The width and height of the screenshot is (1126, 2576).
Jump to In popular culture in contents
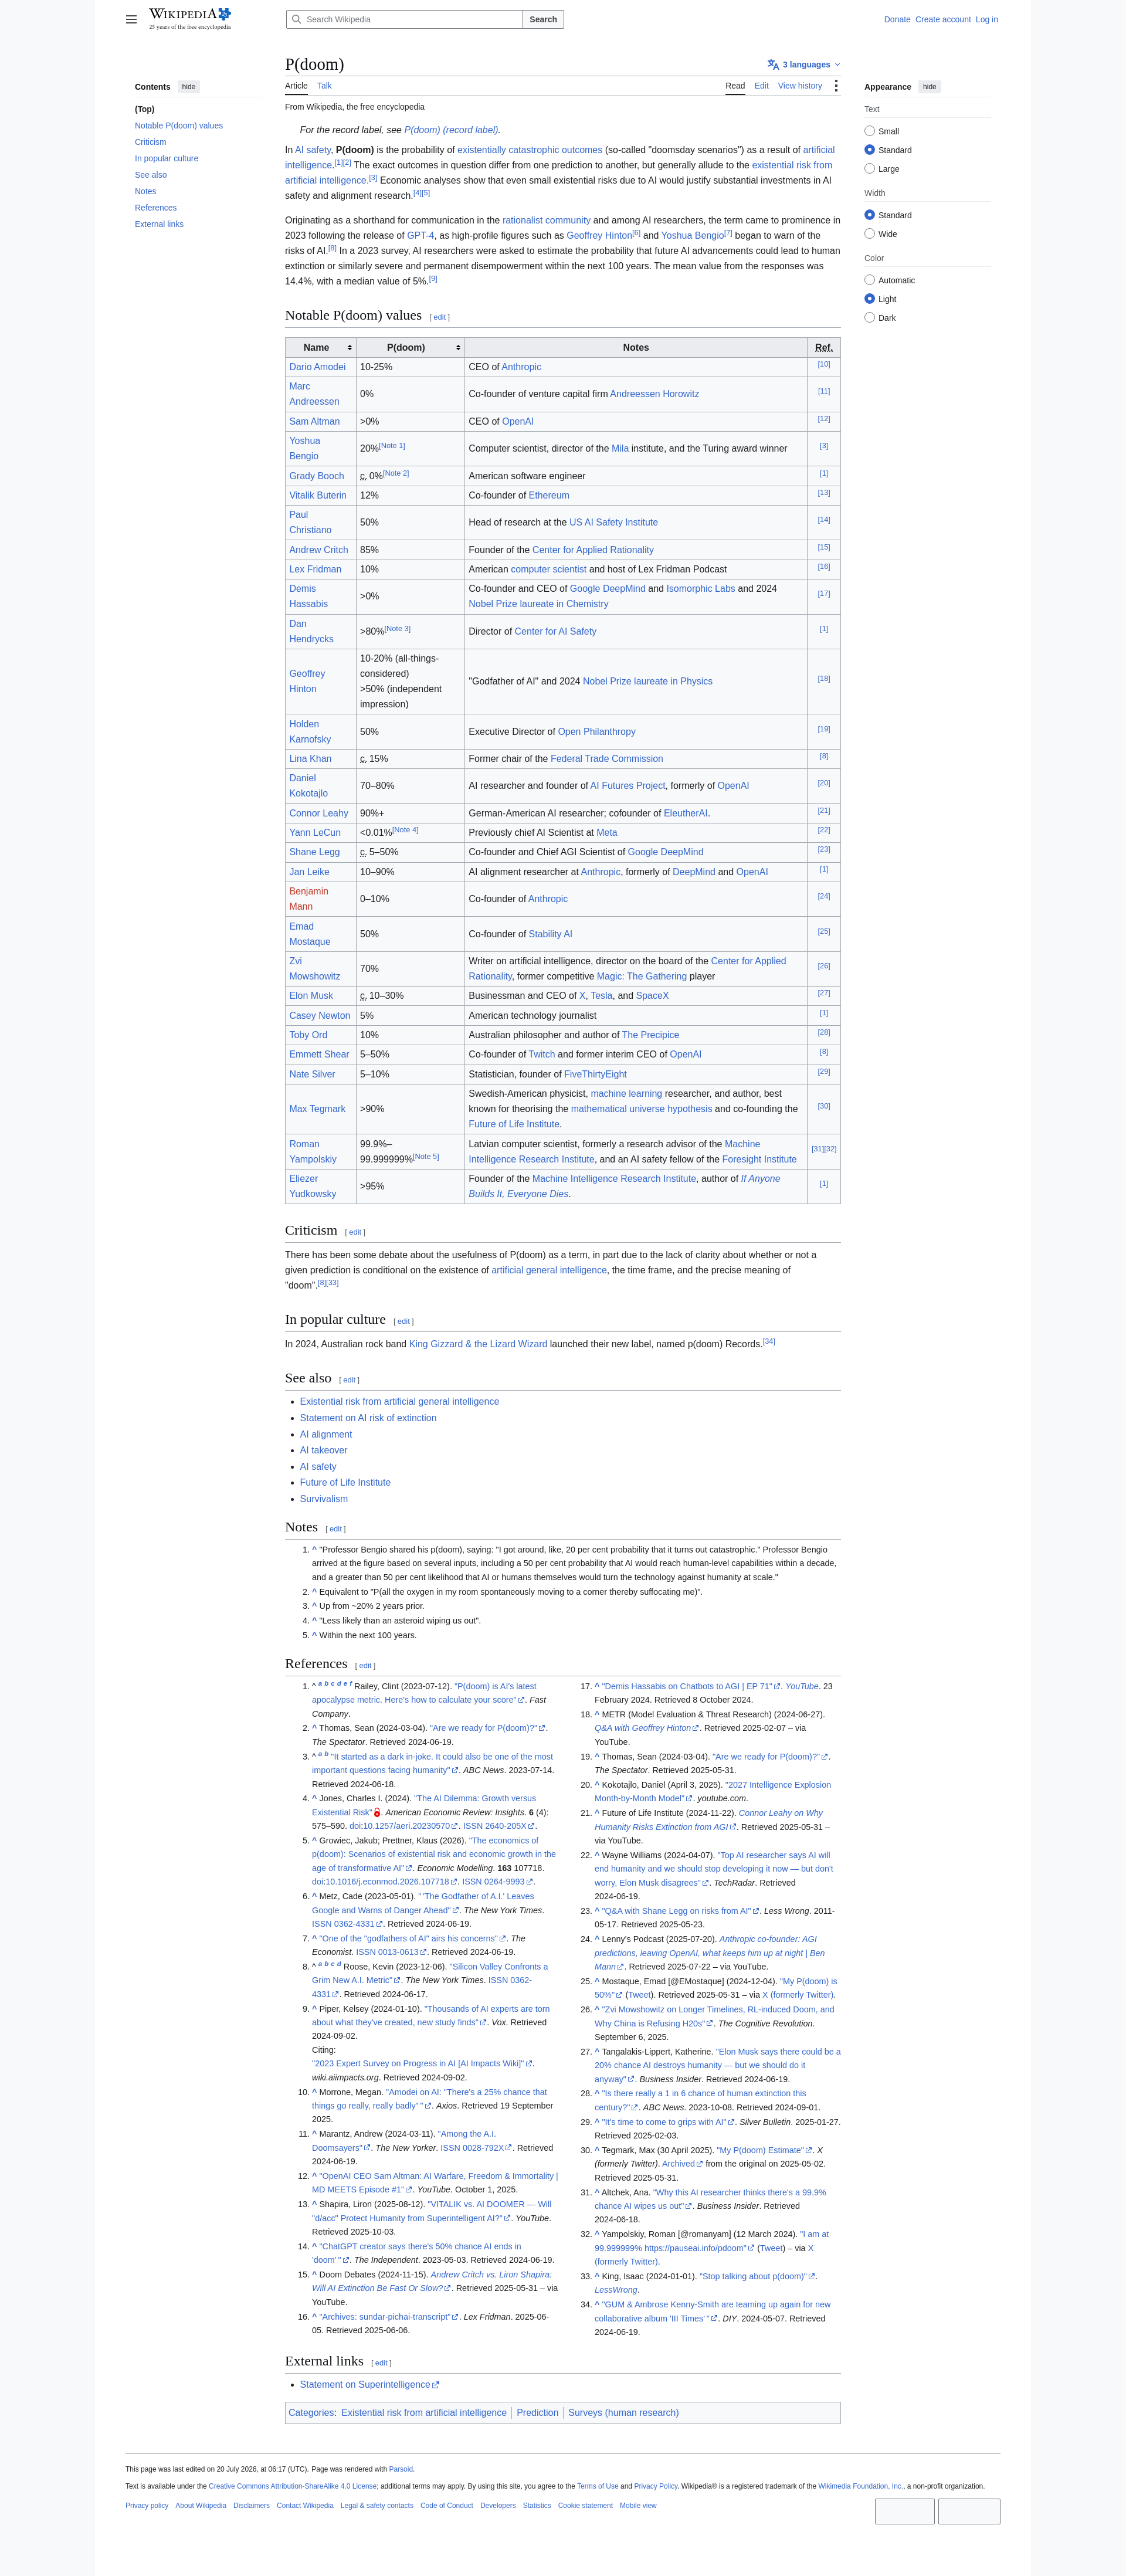coord(167,159)
